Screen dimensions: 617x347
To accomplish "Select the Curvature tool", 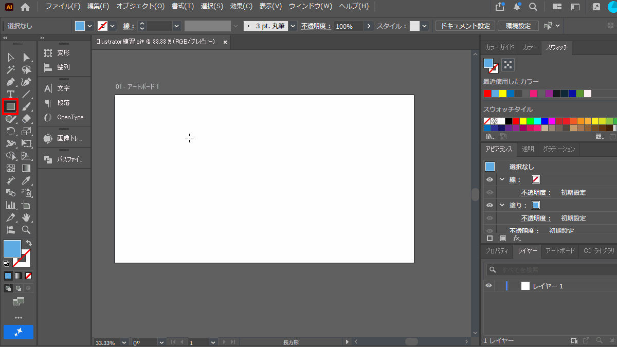I will tap(27, 82).
